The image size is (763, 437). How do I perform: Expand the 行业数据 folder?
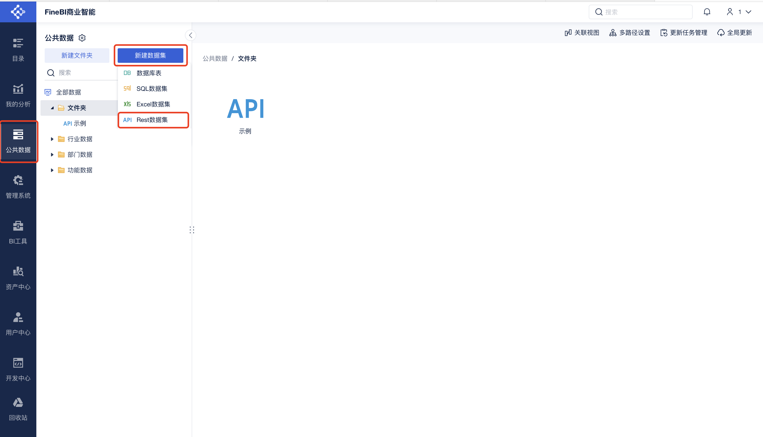coord(52,139)
